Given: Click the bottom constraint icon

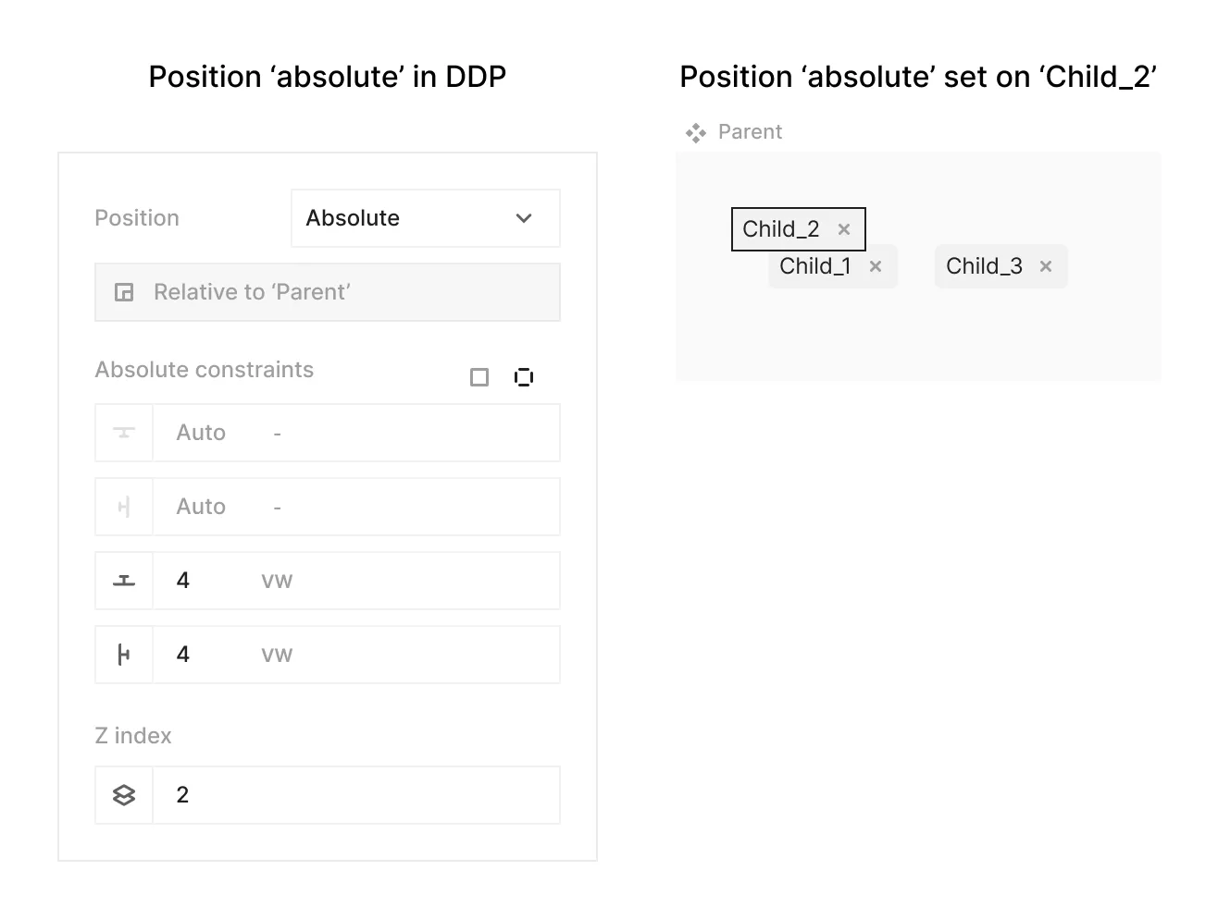Looking at the screenshot, I should point(124,581).
